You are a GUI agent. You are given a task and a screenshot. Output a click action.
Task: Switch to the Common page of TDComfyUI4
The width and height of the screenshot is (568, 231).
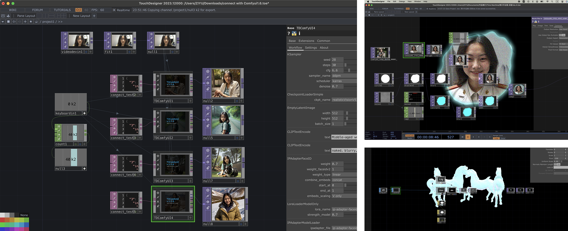coord(323,41)
